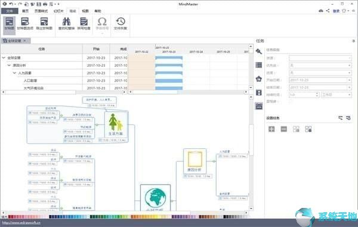This screenshot has width=358, height=227.
Task: Click the remove task minus icon
Action: tap(284, 129)
